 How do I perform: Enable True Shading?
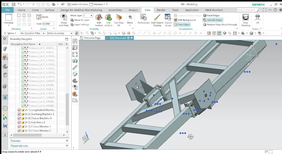tap(246, 20)
